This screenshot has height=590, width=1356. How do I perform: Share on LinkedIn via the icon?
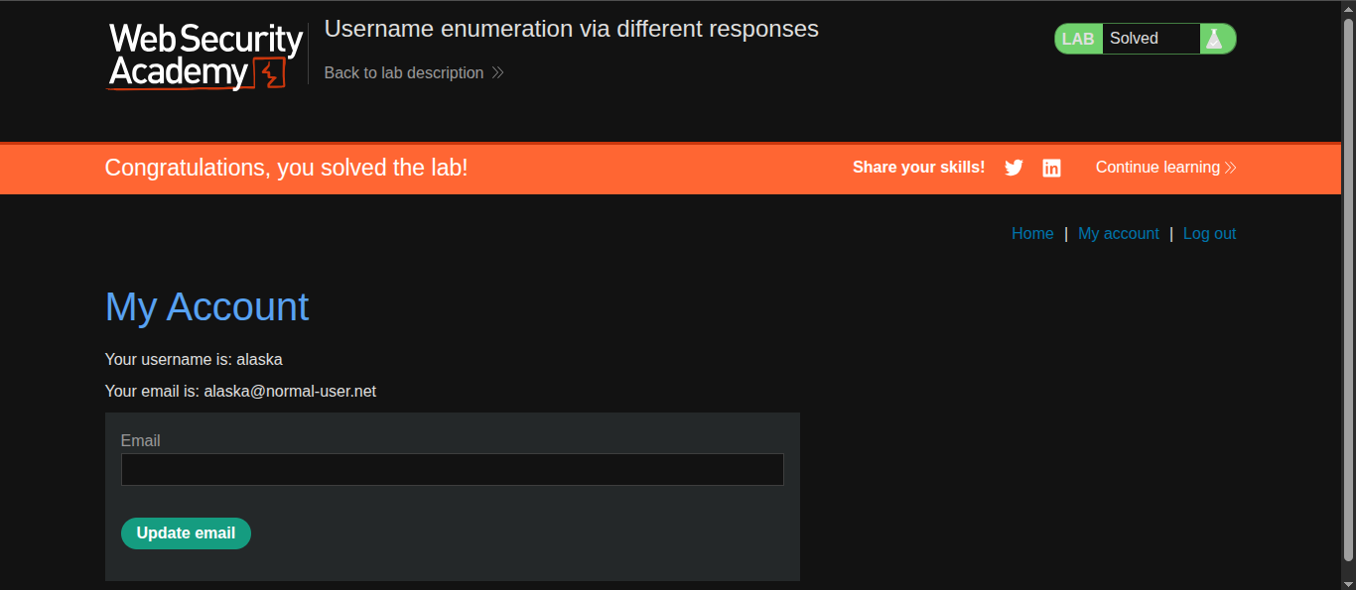pos(1051,168)
